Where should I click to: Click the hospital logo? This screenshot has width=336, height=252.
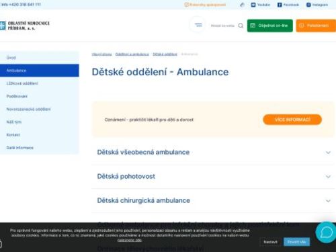click(25, 26)
